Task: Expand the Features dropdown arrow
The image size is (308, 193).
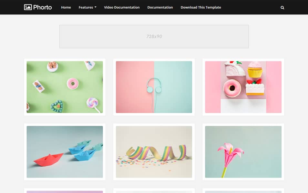Action: [x=96, y=7]
